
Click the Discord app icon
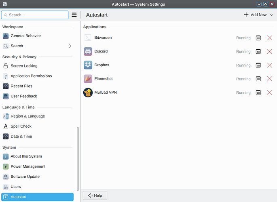88,51
